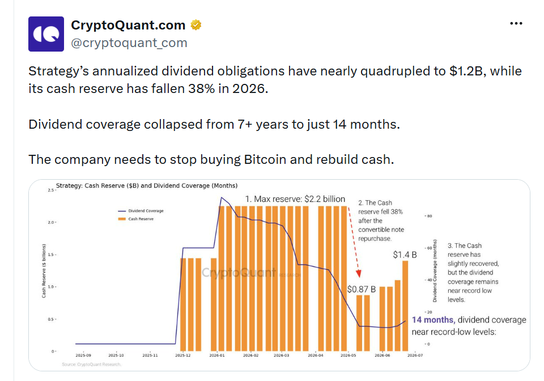544x381 pixels.
Task: Click the Max reserve $2.2 billion annotation
Action: click(x=295, y=199)
